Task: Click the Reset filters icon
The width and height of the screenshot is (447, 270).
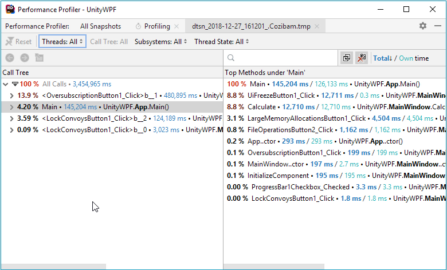Action: point(10,42)
